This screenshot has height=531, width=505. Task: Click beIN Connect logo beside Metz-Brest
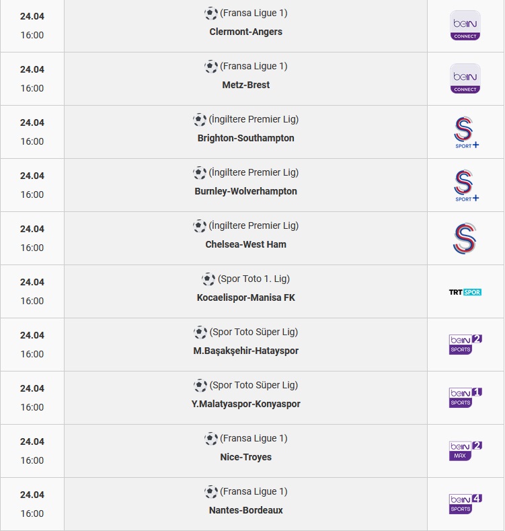(465, 79)
